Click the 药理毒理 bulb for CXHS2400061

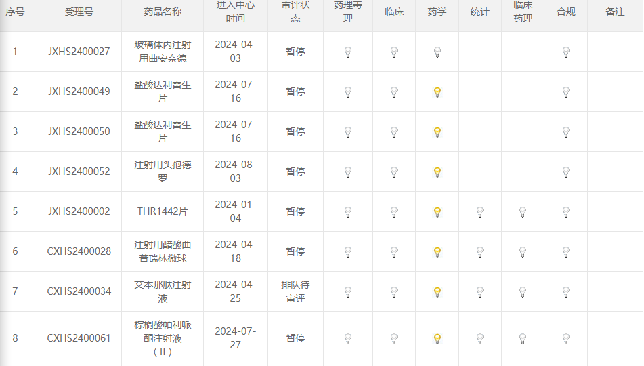tap(348, 338)
